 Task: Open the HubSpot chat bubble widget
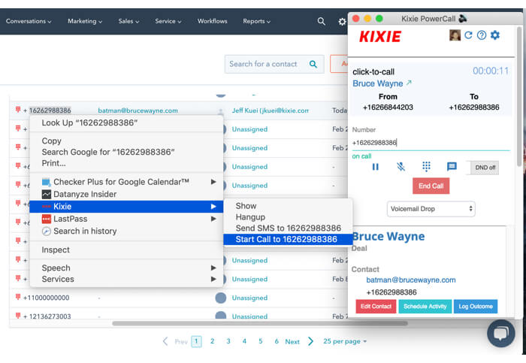coord(501,333)
